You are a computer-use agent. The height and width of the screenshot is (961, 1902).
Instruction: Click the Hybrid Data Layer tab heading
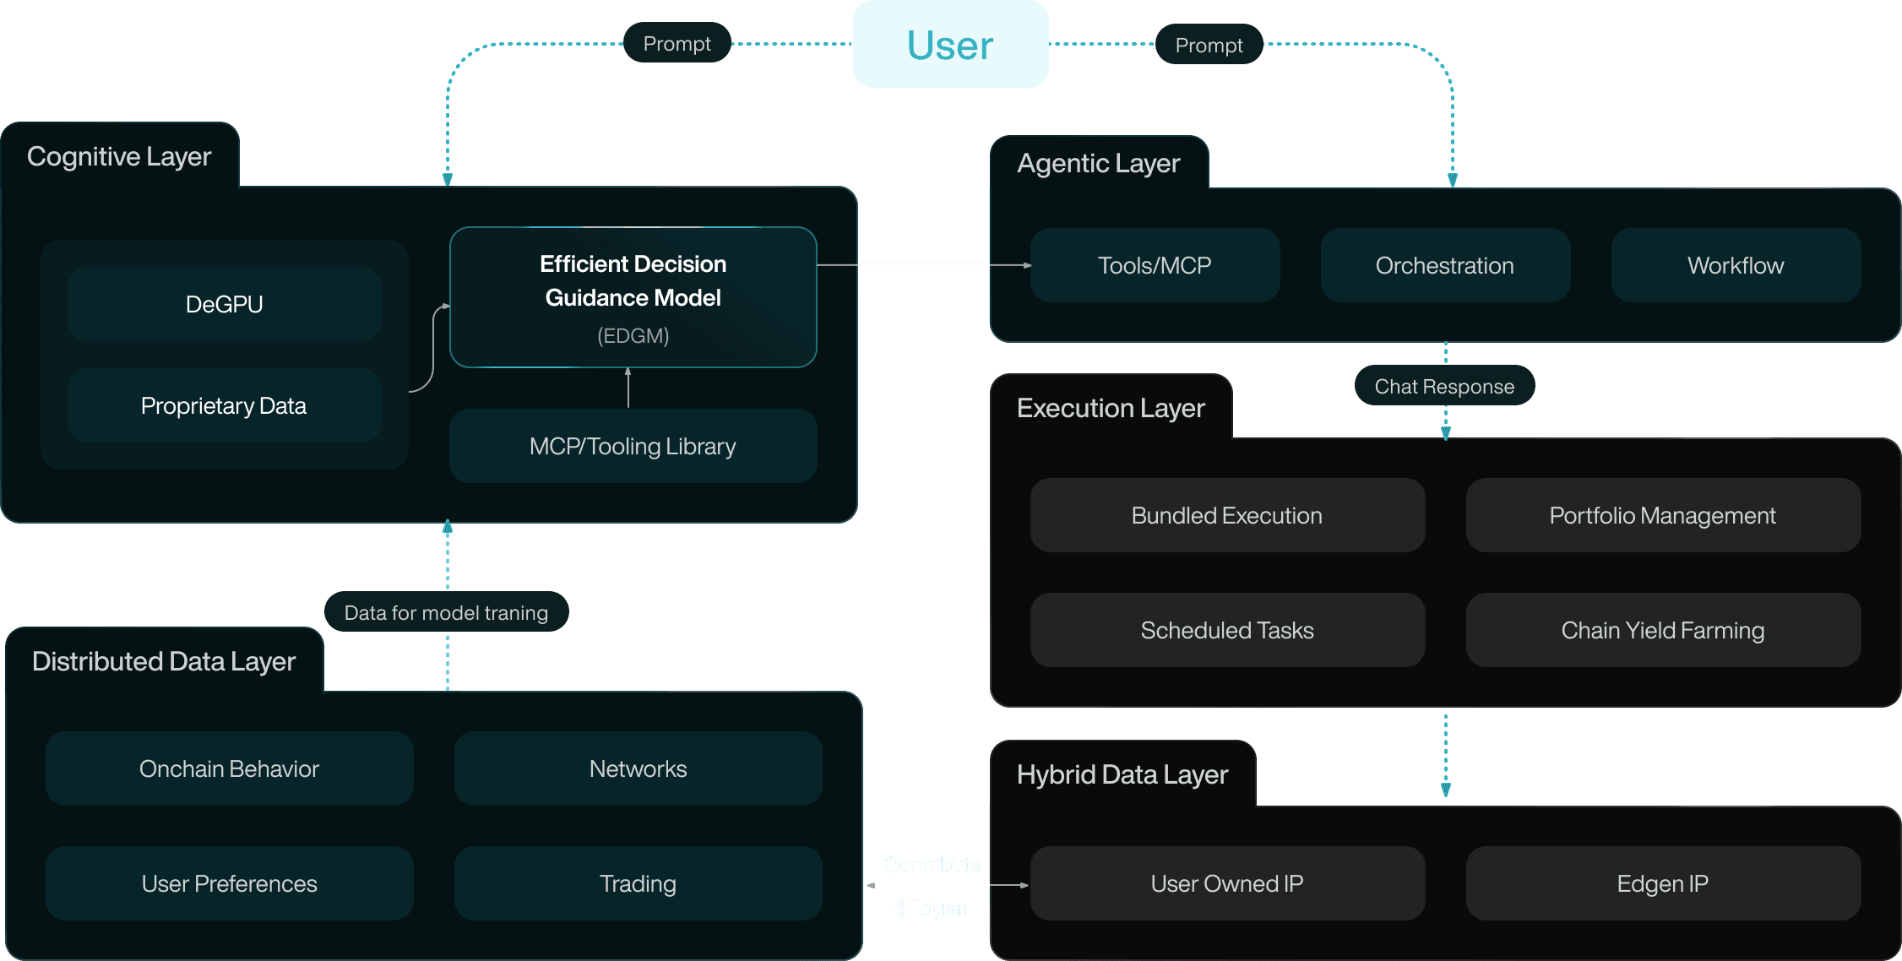[x=1122, y=774]
